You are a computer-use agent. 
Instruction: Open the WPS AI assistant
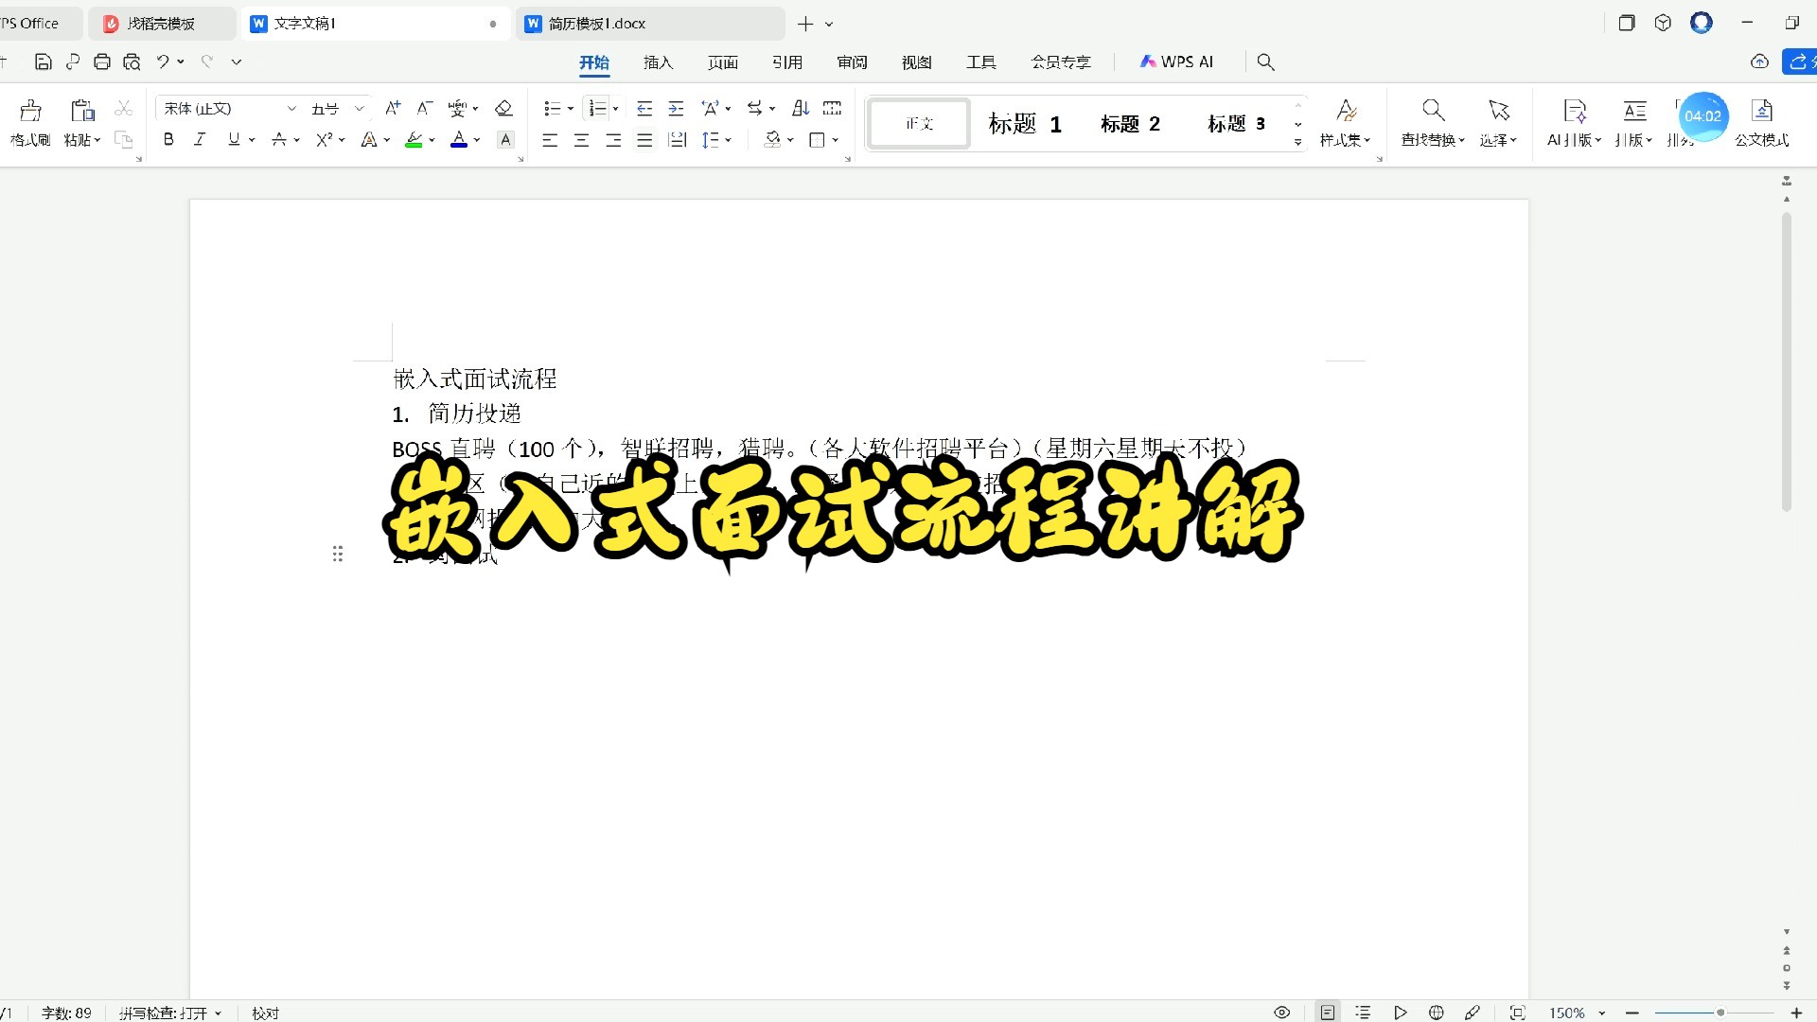1176,62
